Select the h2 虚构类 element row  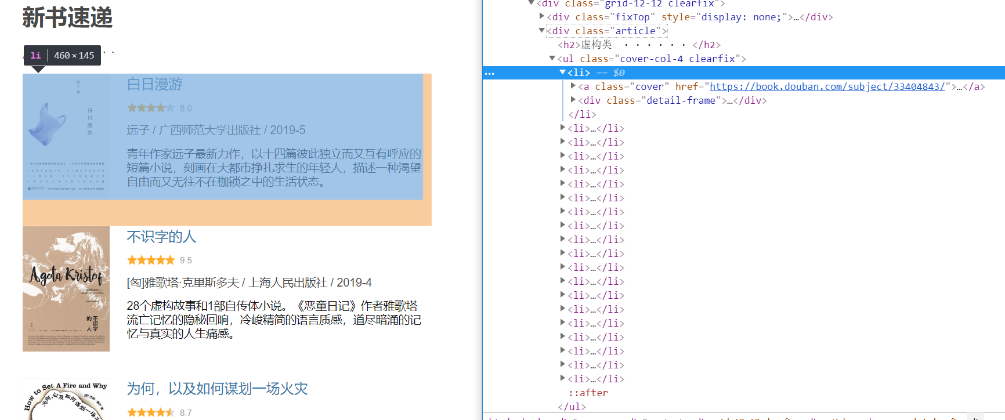pos(639,45)
